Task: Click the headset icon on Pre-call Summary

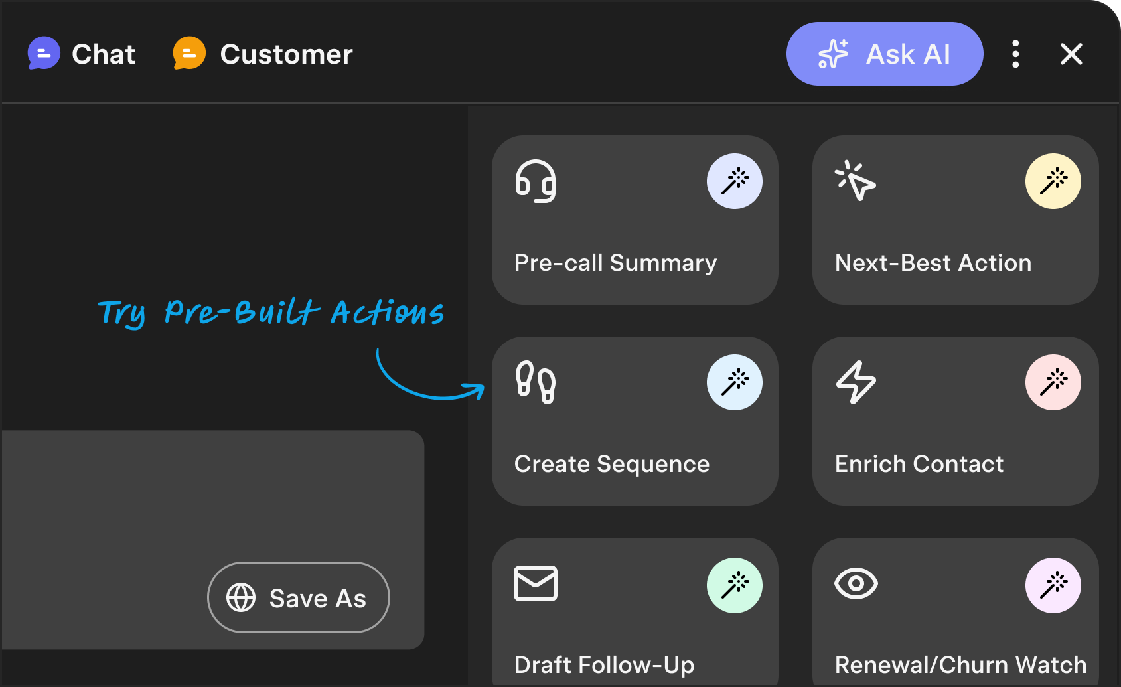Action: (x=536, y=181)
